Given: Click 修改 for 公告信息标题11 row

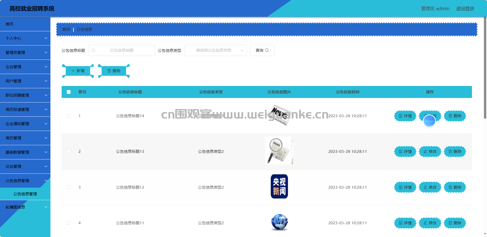Looking at the screenshot, I should click(x=430, y=223).
